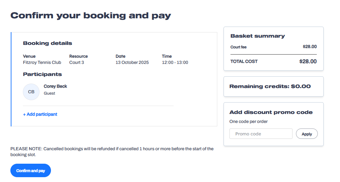
Task: Click the Booking details heading
Action: (47, 44)
